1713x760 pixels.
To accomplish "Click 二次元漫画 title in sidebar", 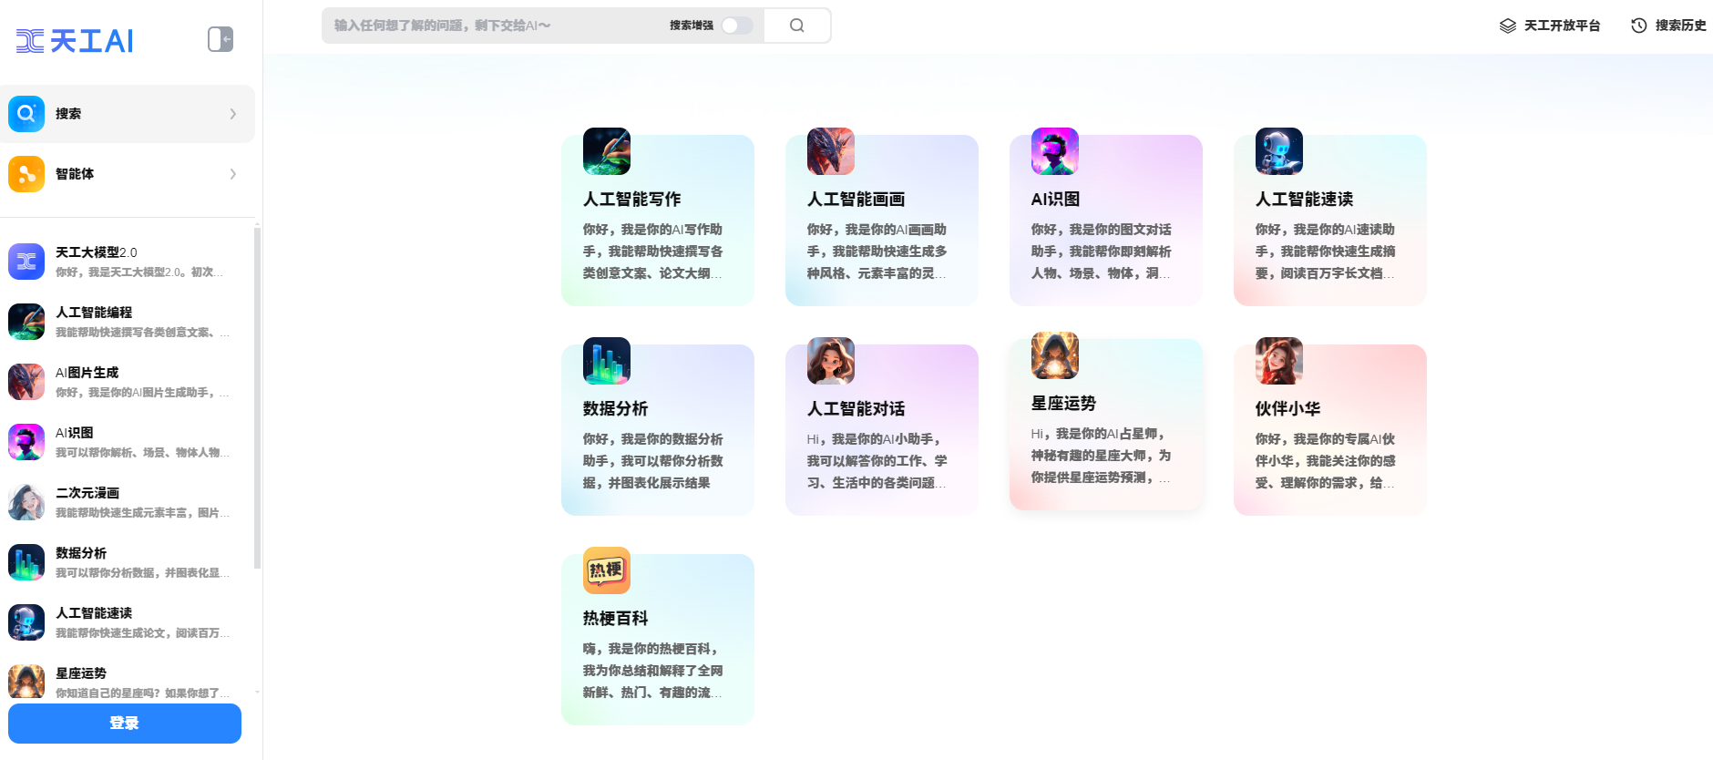I will 87,493.
